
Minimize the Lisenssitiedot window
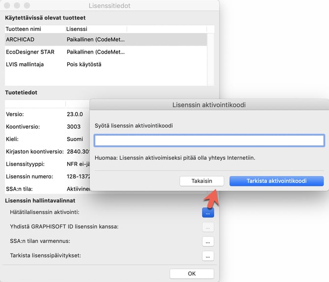pyautogui.click(x=16, y=5)
